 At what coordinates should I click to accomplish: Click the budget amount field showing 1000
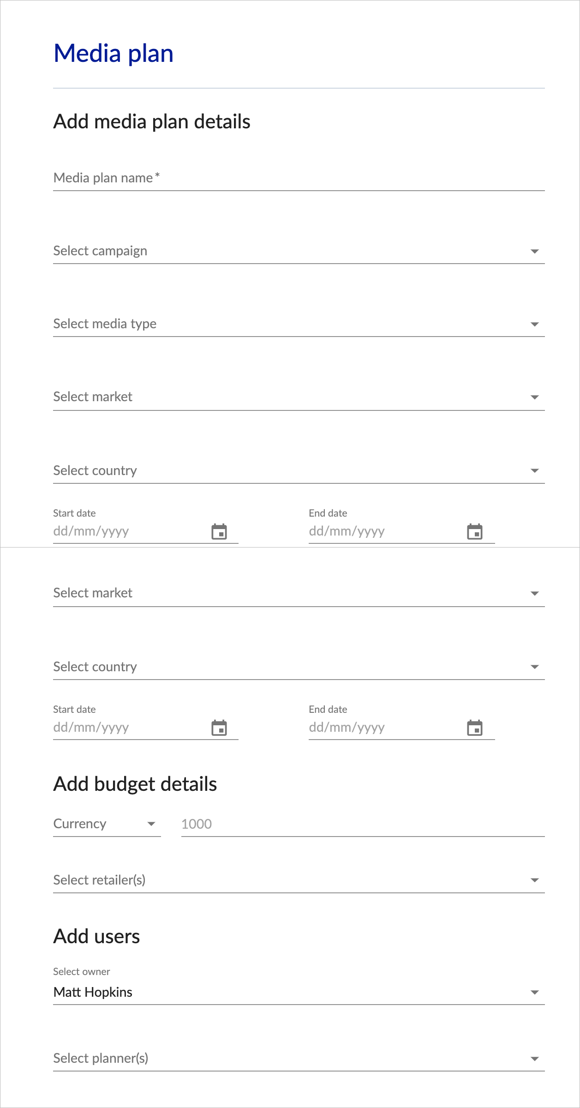(x=363, y=824)
